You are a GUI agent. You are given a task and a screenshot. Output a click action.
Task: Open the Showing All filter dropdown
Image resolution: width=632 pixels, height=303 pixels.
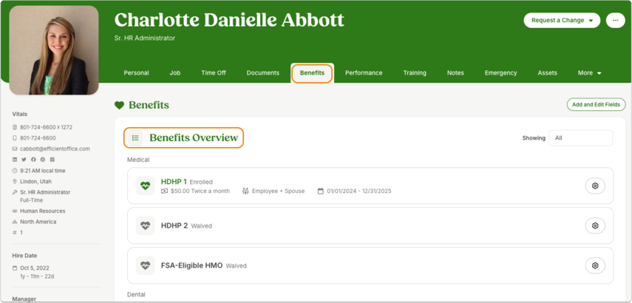click(581, 137)
